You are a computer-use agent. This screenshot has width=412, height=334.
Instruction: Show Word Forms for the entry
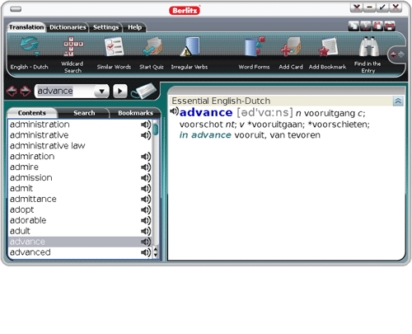[x=255, y=46]
